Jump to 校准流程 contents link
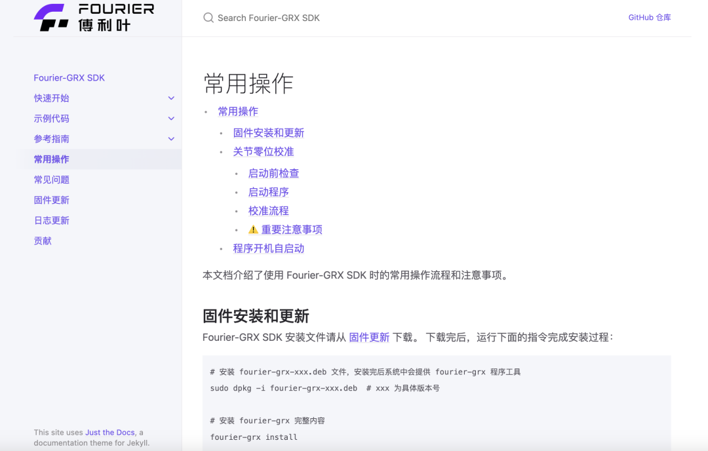 (269, 211)
